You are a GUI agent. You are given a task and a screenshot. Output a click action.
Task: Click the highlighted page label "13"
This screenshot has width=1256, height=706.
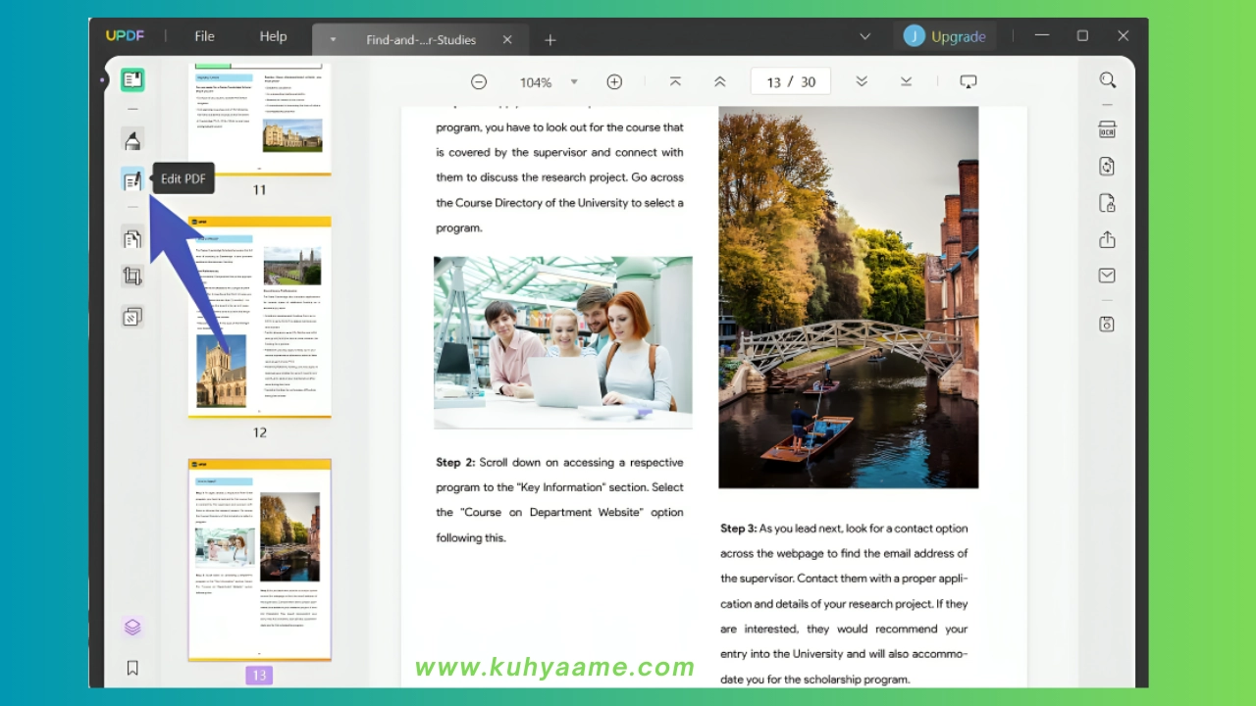259,675
